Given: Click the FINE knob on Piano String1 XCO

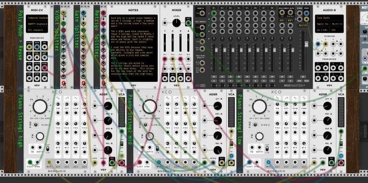Looking at the screenshot, I should click(x=36, y=125).
